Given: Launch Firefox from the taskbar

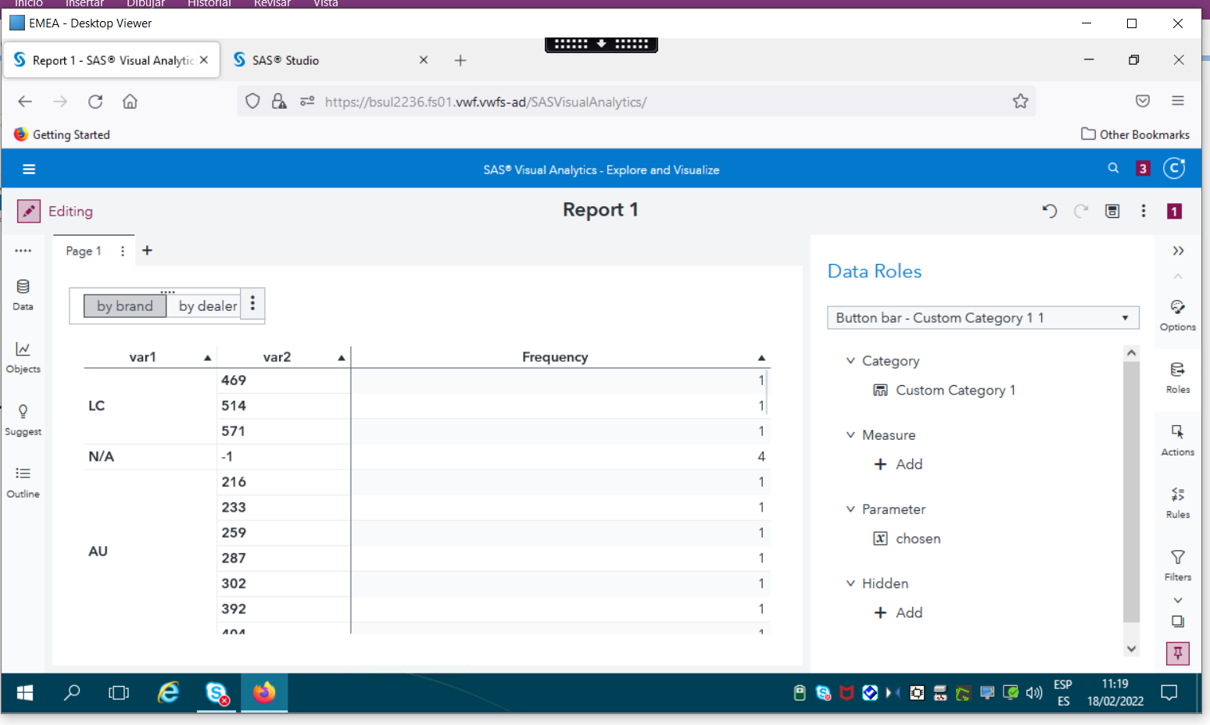Looking at the screenshot, I should 263,693.
